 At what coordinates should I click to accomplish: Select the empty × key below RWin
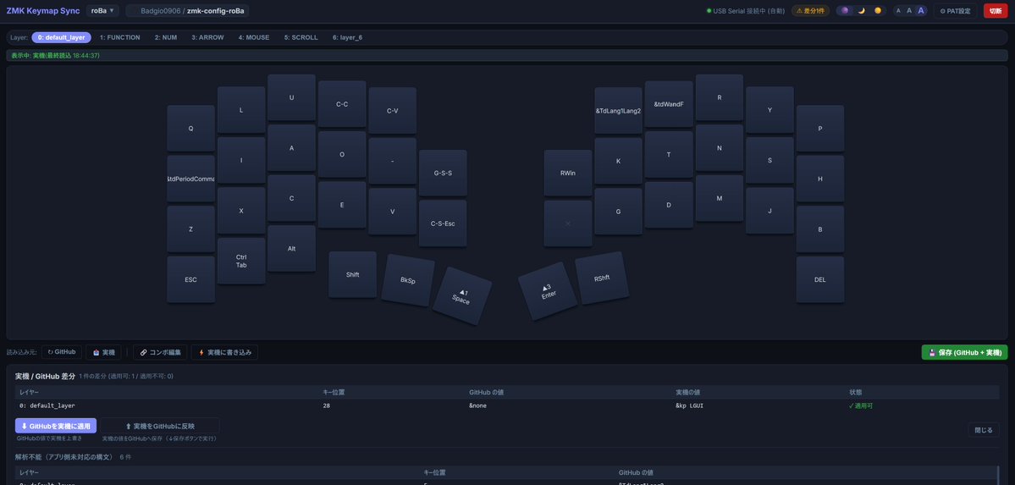coord(568,223)
